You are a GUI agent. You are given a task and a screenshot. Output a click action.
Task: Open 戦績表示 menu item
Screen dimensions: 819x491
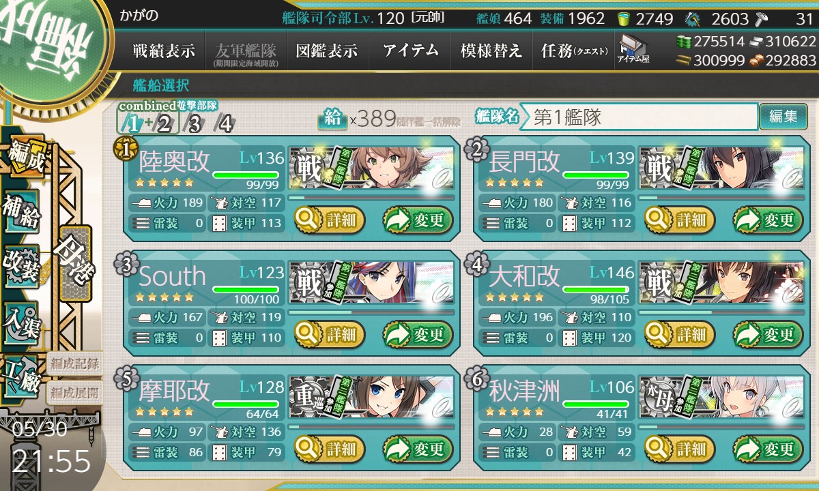pyautogui.click(x=164, y=50)
